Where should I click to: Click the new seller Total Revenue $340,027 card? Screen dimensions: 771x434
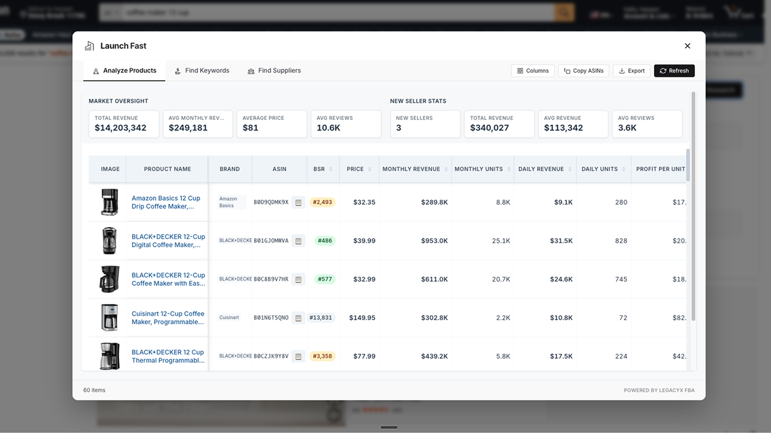pyautogui.click(x=499, y=124)
